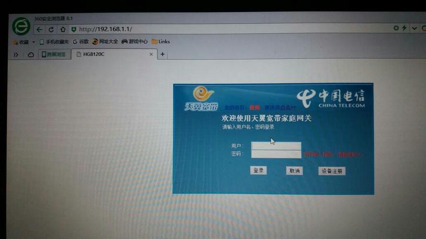
Task: Open 手机收藏夹 bookmark
Action: coord(54,42)
